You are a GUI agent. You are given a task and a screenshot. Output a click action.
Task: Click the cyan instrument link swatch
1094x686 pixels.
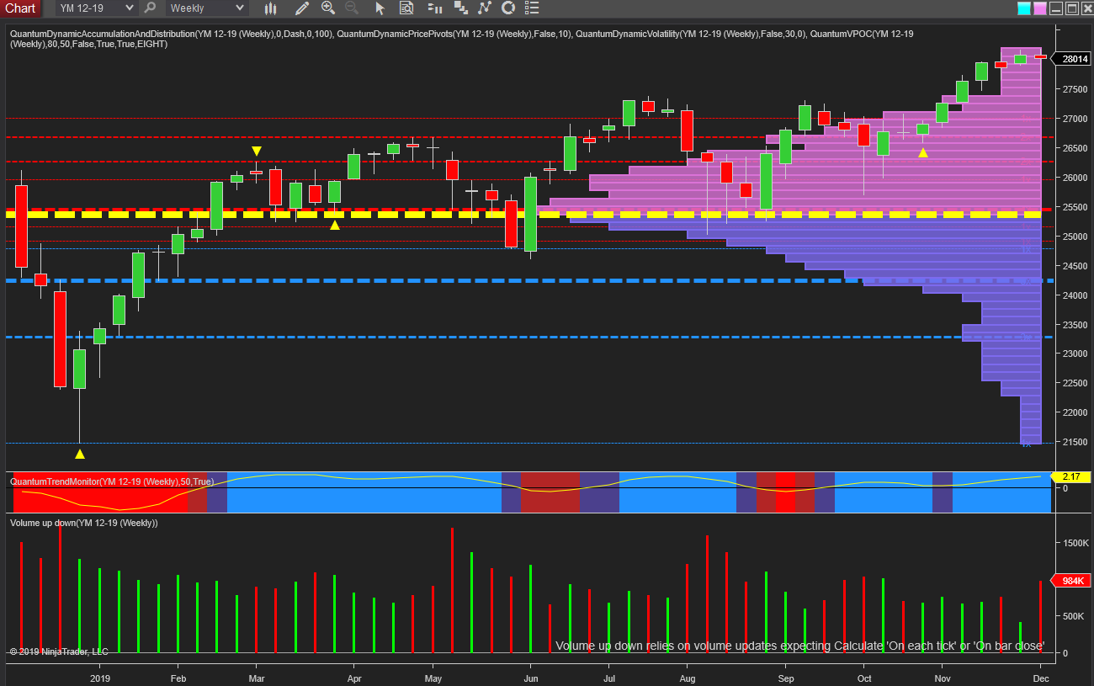(x=1024, y=8)
